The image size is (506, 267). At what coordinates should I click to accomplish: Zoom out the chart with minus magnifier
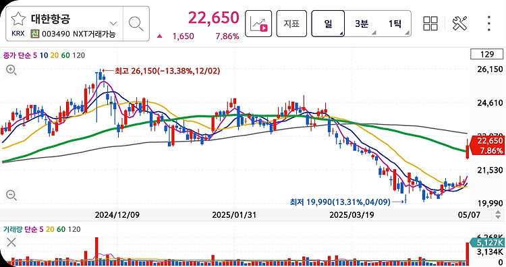[x=11, y=195]
